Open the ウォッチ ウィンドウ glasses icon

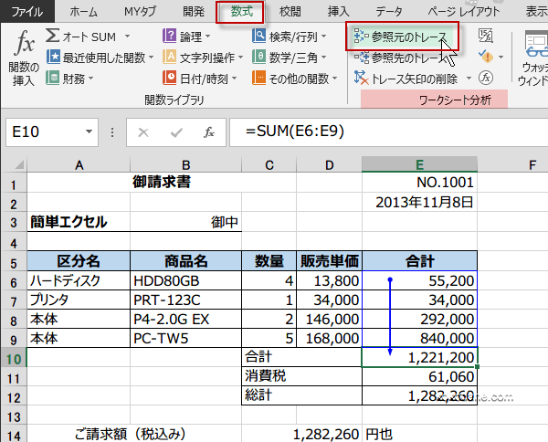click(536, 44)
